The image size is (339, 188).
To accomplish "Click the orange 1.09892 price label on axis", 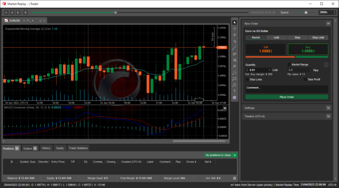I will click(222, 47).
